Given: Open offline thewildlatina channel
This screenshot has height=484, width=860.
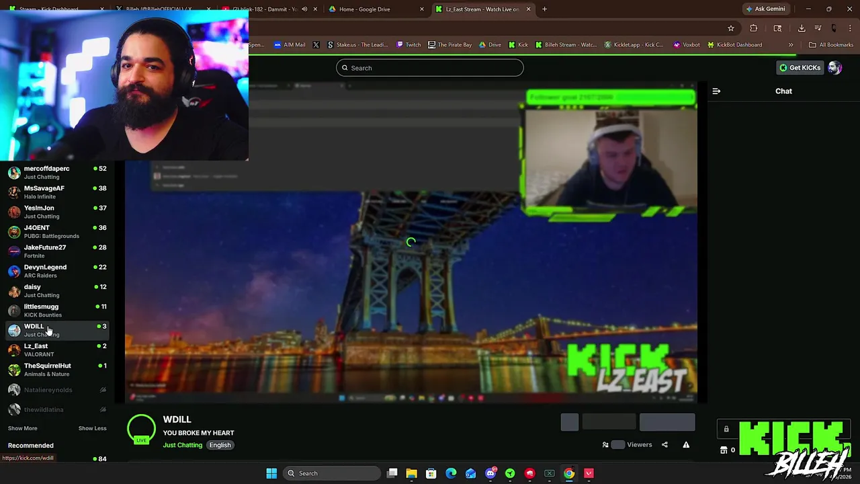Looking at the screenshot, I should click(x=57, y=409).
